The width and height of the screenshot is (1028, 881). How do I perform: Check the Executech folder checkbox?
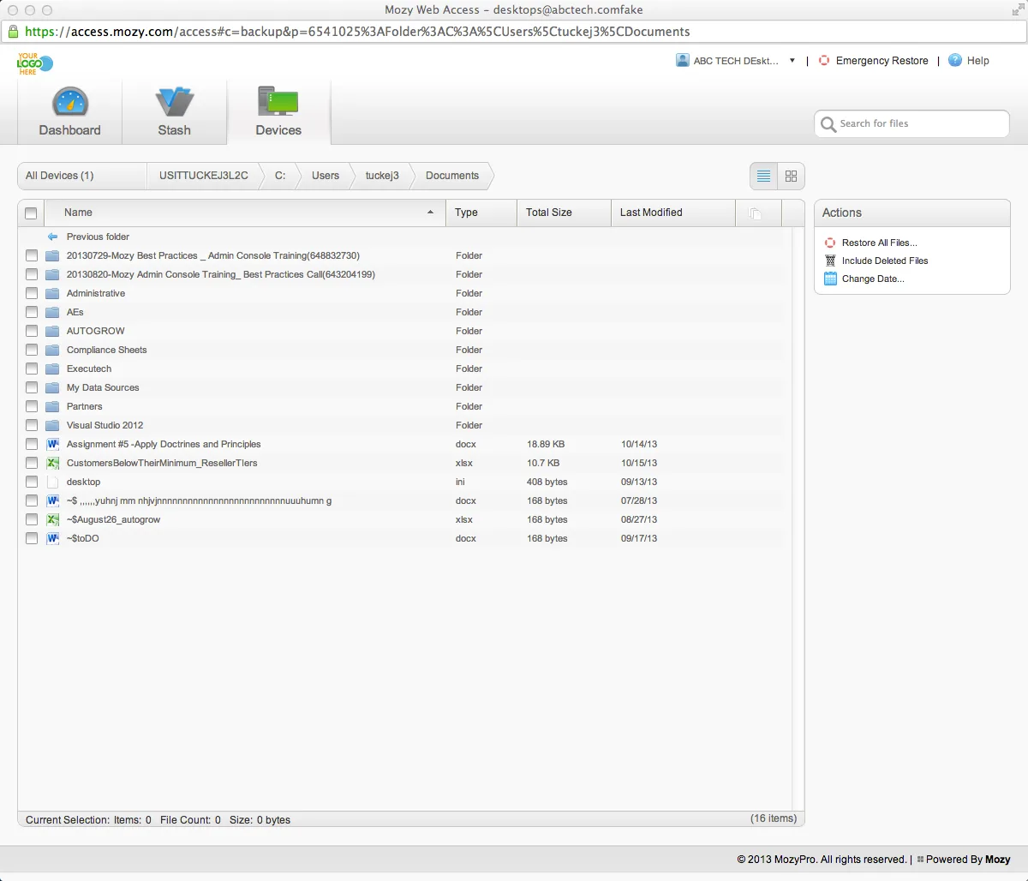pyautogui.click(x=32, y=369)
